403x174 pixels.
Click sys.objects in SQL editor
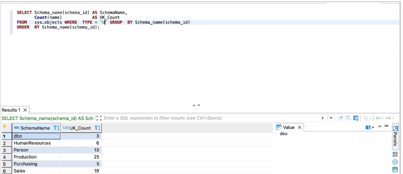click(48, 22)
